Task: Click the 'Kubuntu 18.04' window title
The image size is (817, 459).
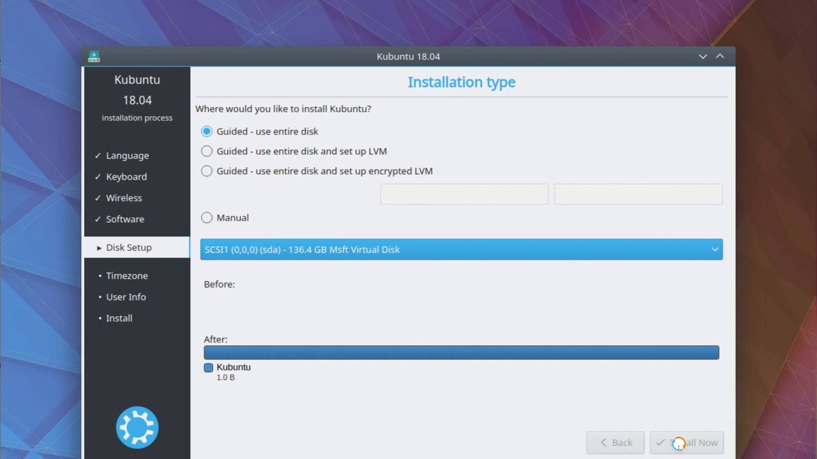Action: click(408, 56)
